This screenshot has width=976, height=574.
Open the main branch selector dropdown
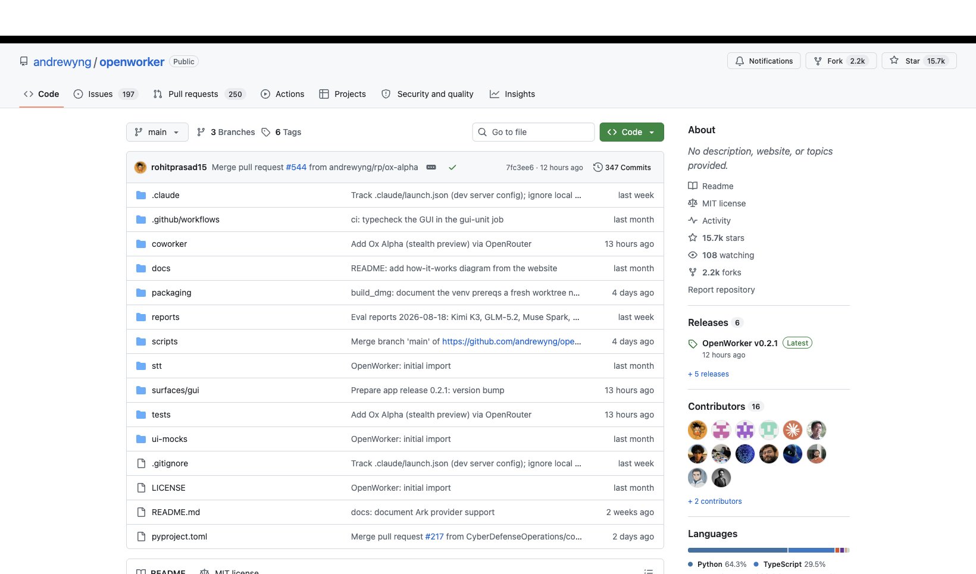(157, 132)
